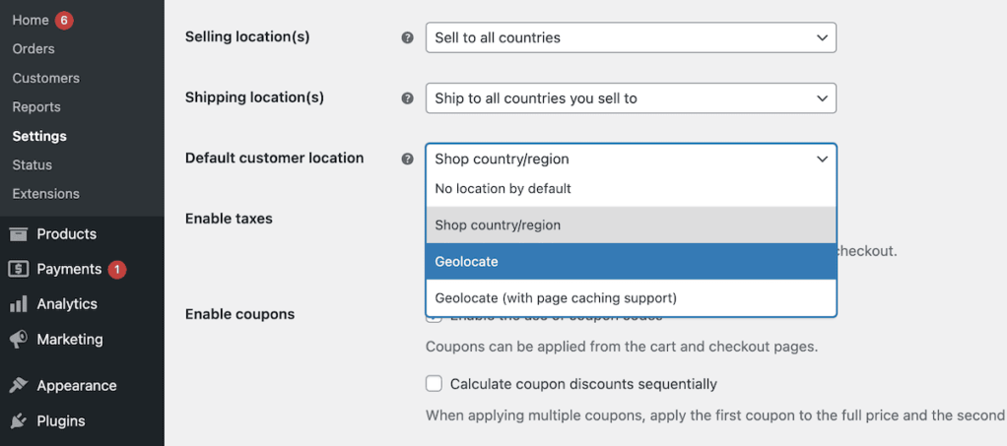This screenshot has width=1007, height=446.
Task: Click help icon beside Shipping location(s)
Action: pos(407,98)
